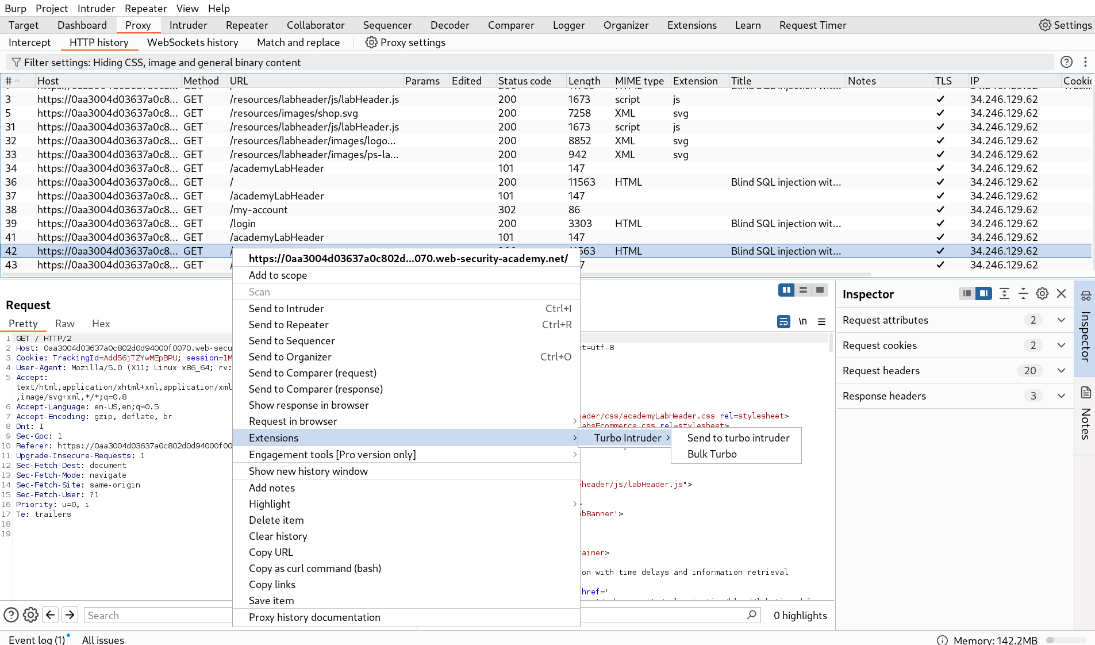Open WebSockets history sub-tab

[193, 43]
